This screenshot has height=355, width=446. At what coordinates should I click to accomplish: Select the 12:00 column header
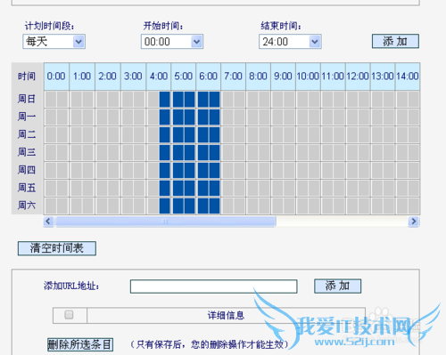coord(358,77)
